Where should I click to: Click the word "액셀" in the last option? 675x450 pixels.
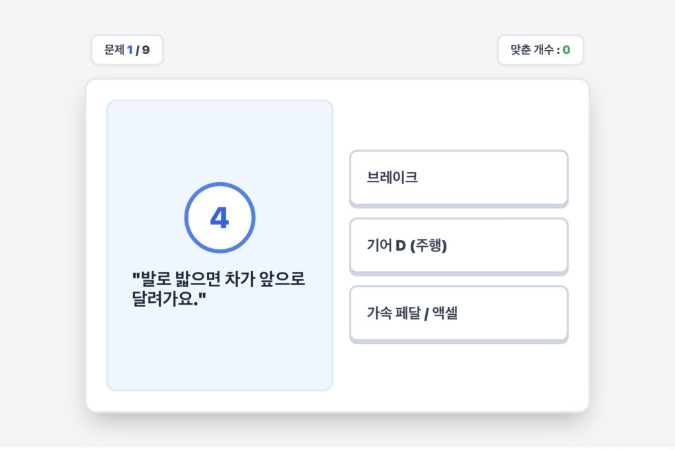pyautogui.click(x=445, y=314)
